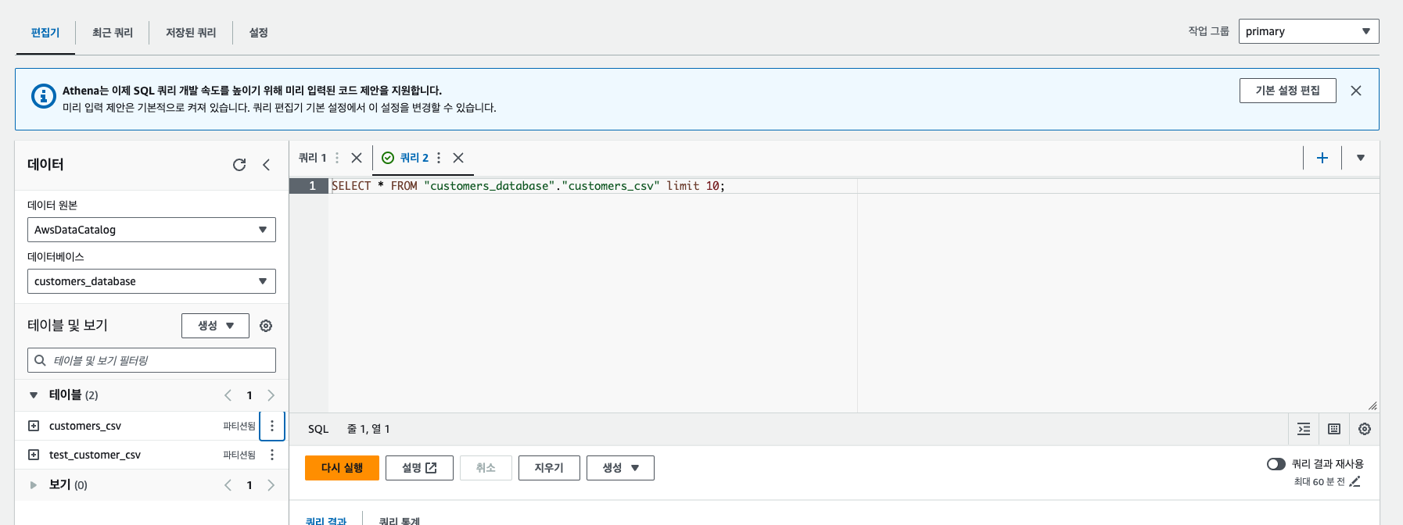Select the 쿼리 2 editor tab
The image size is (1403, 525).
point(414,158)
